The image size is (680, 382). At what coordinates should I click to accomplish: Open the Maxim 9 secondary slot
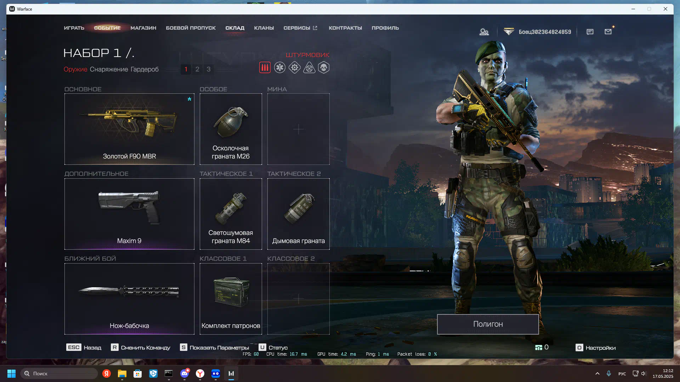click(x=129, y=214)
